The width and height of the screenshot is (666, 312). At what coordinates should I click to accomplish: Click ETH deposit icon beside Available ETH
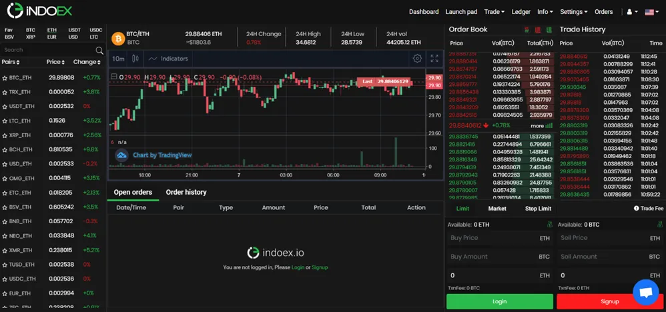click(x=550, y=225)
